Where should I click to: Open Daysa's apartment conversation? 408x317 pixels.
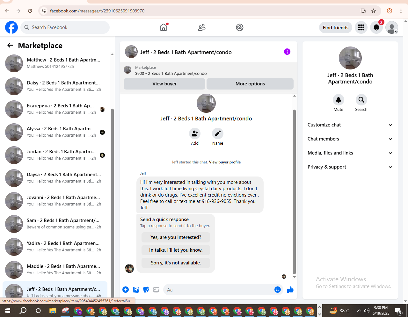pos(55,178)
